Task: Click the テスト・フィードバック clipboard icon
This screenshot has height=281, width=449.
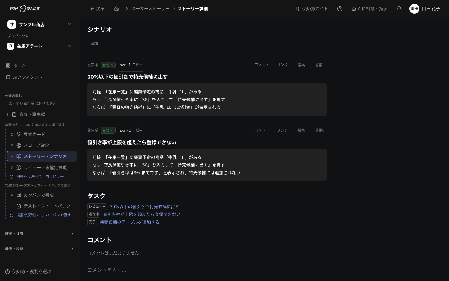Action: pyautogui.click(x=19, y=206)
